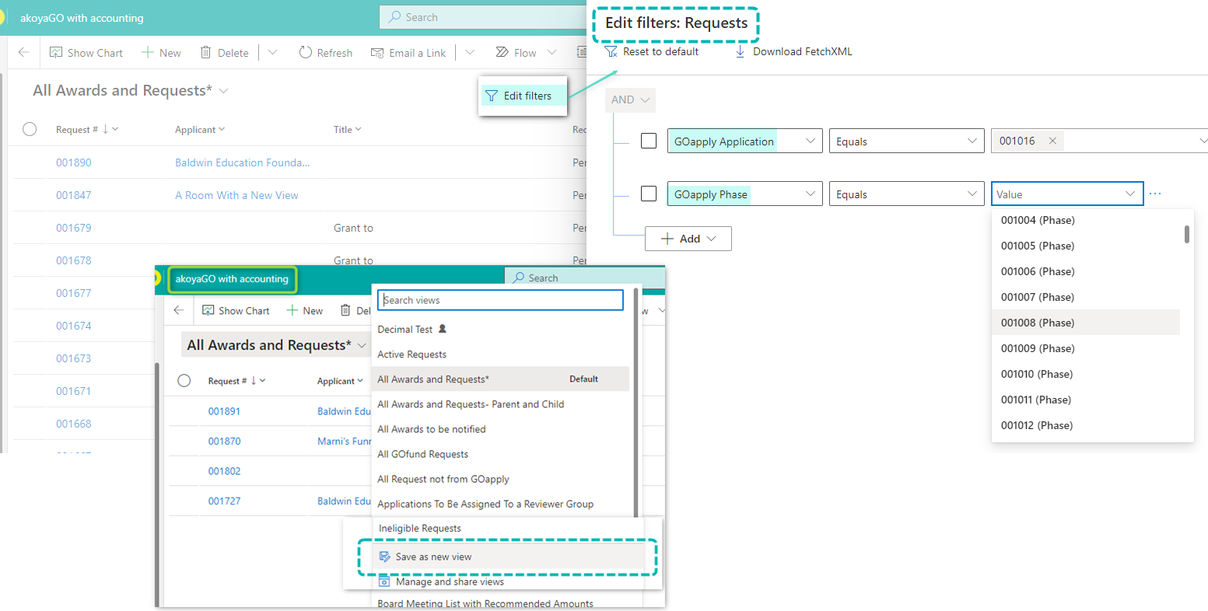Open request 001890 link
The image size is (1208, 611).
pyautogui.click(x=74, y=162)
